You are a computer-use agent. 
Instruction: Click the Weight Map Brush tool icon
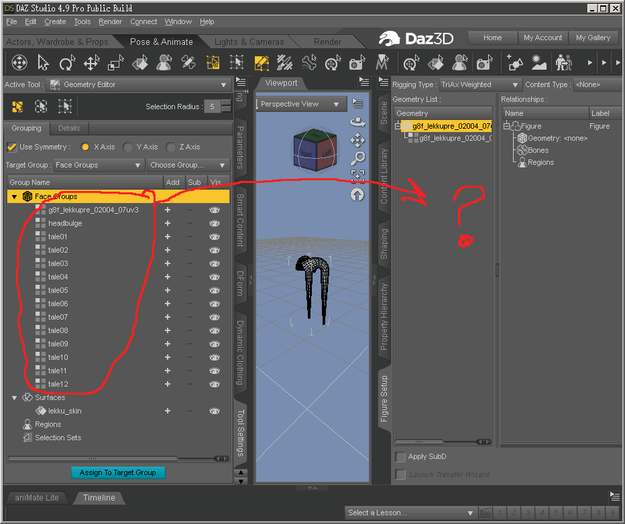pos(285,63)
